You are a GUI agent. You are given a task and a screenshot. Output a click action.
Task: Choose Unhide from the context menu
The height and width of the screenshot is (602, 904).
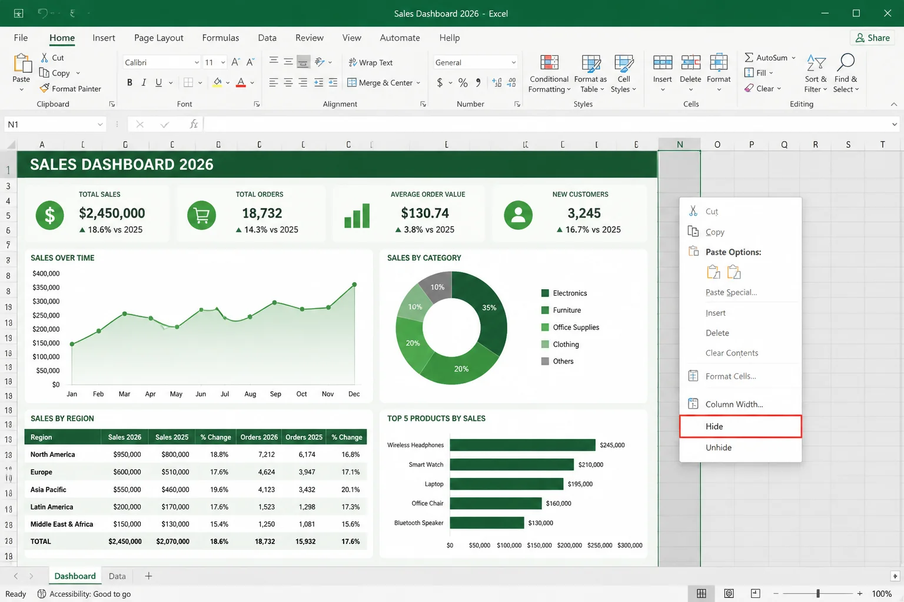(x=740, y=447)
